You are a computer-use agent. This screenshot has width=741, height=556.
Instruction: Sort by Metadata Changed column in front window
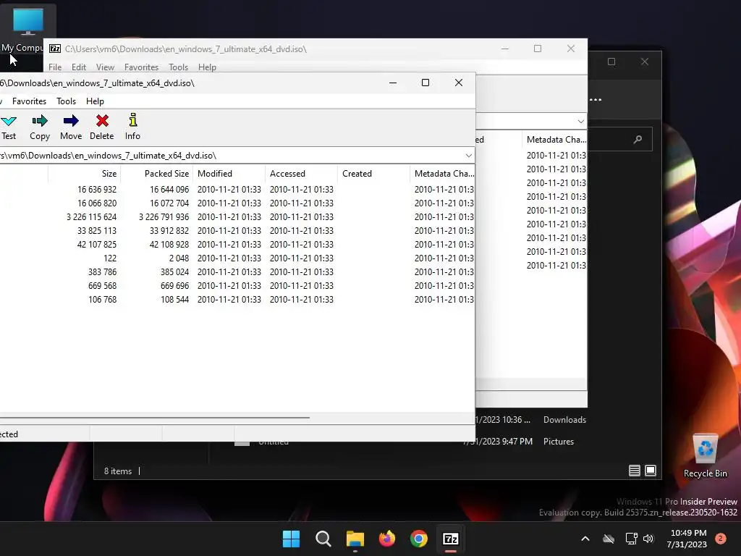tap(443, 174)
